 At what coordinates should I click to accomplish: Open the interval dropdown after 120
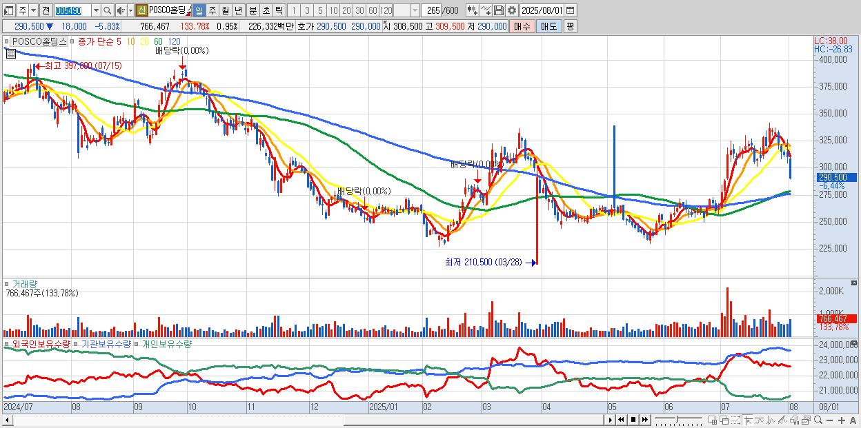[x=415, y=10]
